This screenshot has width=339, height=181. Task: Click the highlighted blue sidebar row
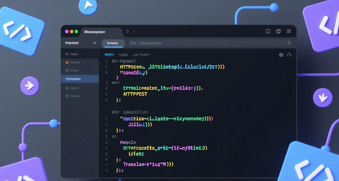click(80, 79)
